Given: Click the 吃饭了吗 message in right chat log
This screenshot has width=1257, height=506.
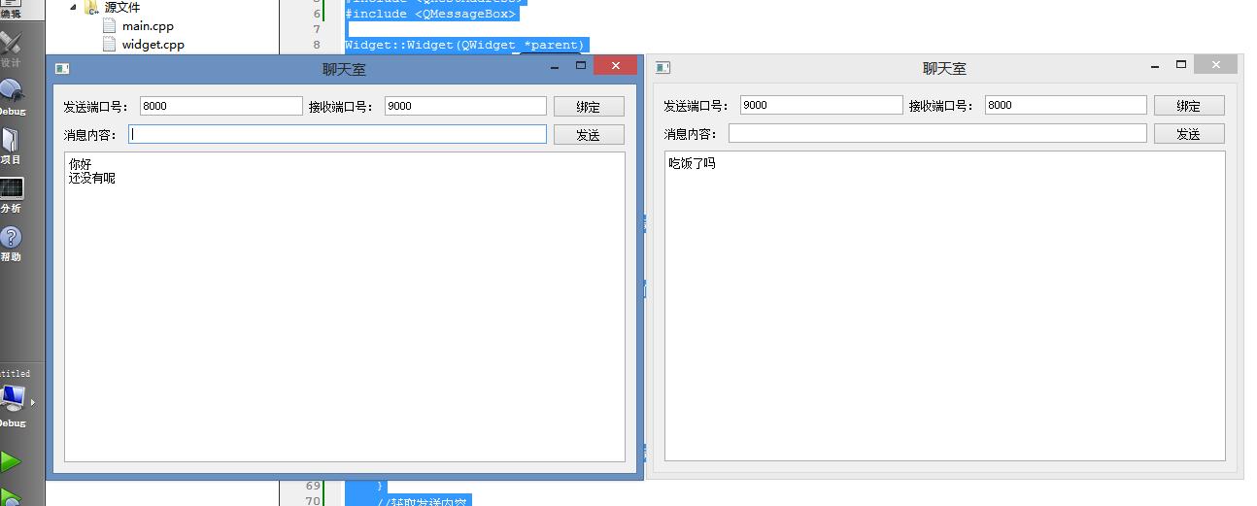Looking at the screenshot, I should click(692, 164).
